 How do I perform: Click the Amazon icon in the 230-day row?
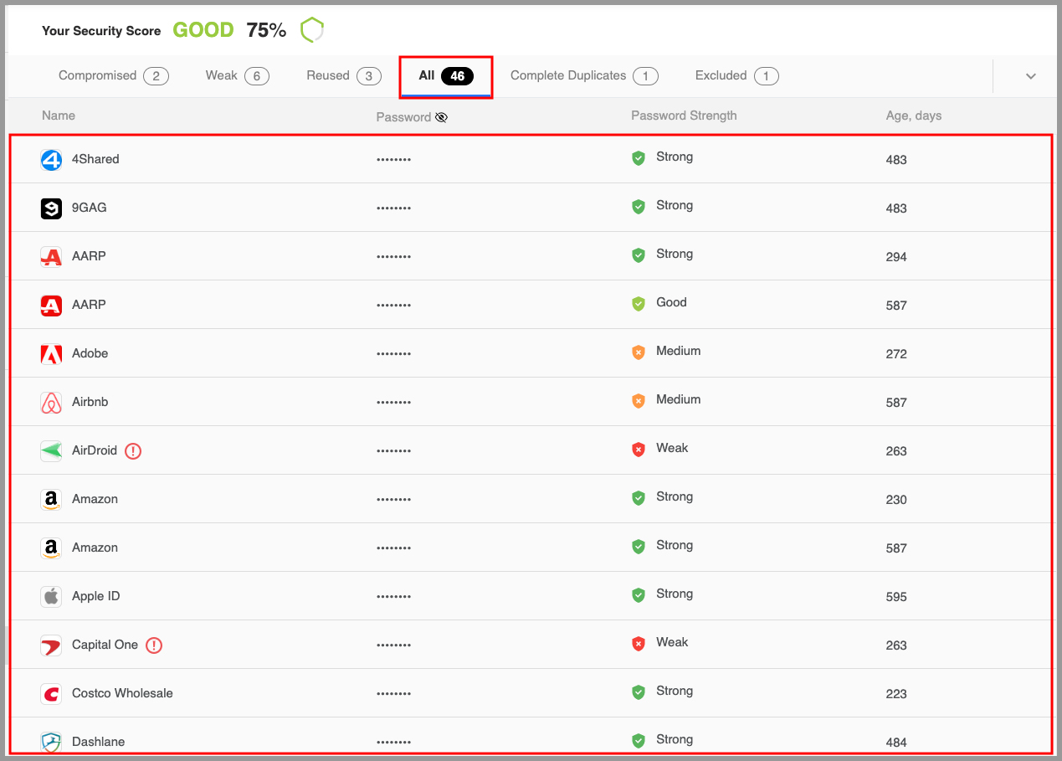click(x=51, y=500)
